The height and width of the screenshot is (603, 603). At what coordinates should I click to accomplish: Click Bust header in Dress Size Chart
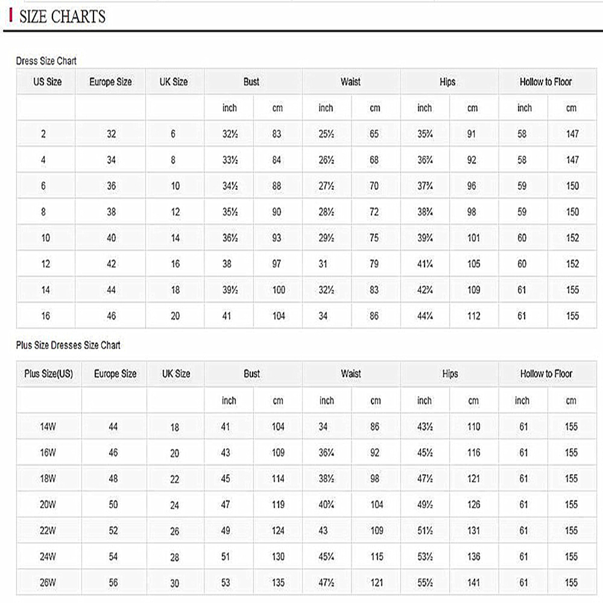251,82
